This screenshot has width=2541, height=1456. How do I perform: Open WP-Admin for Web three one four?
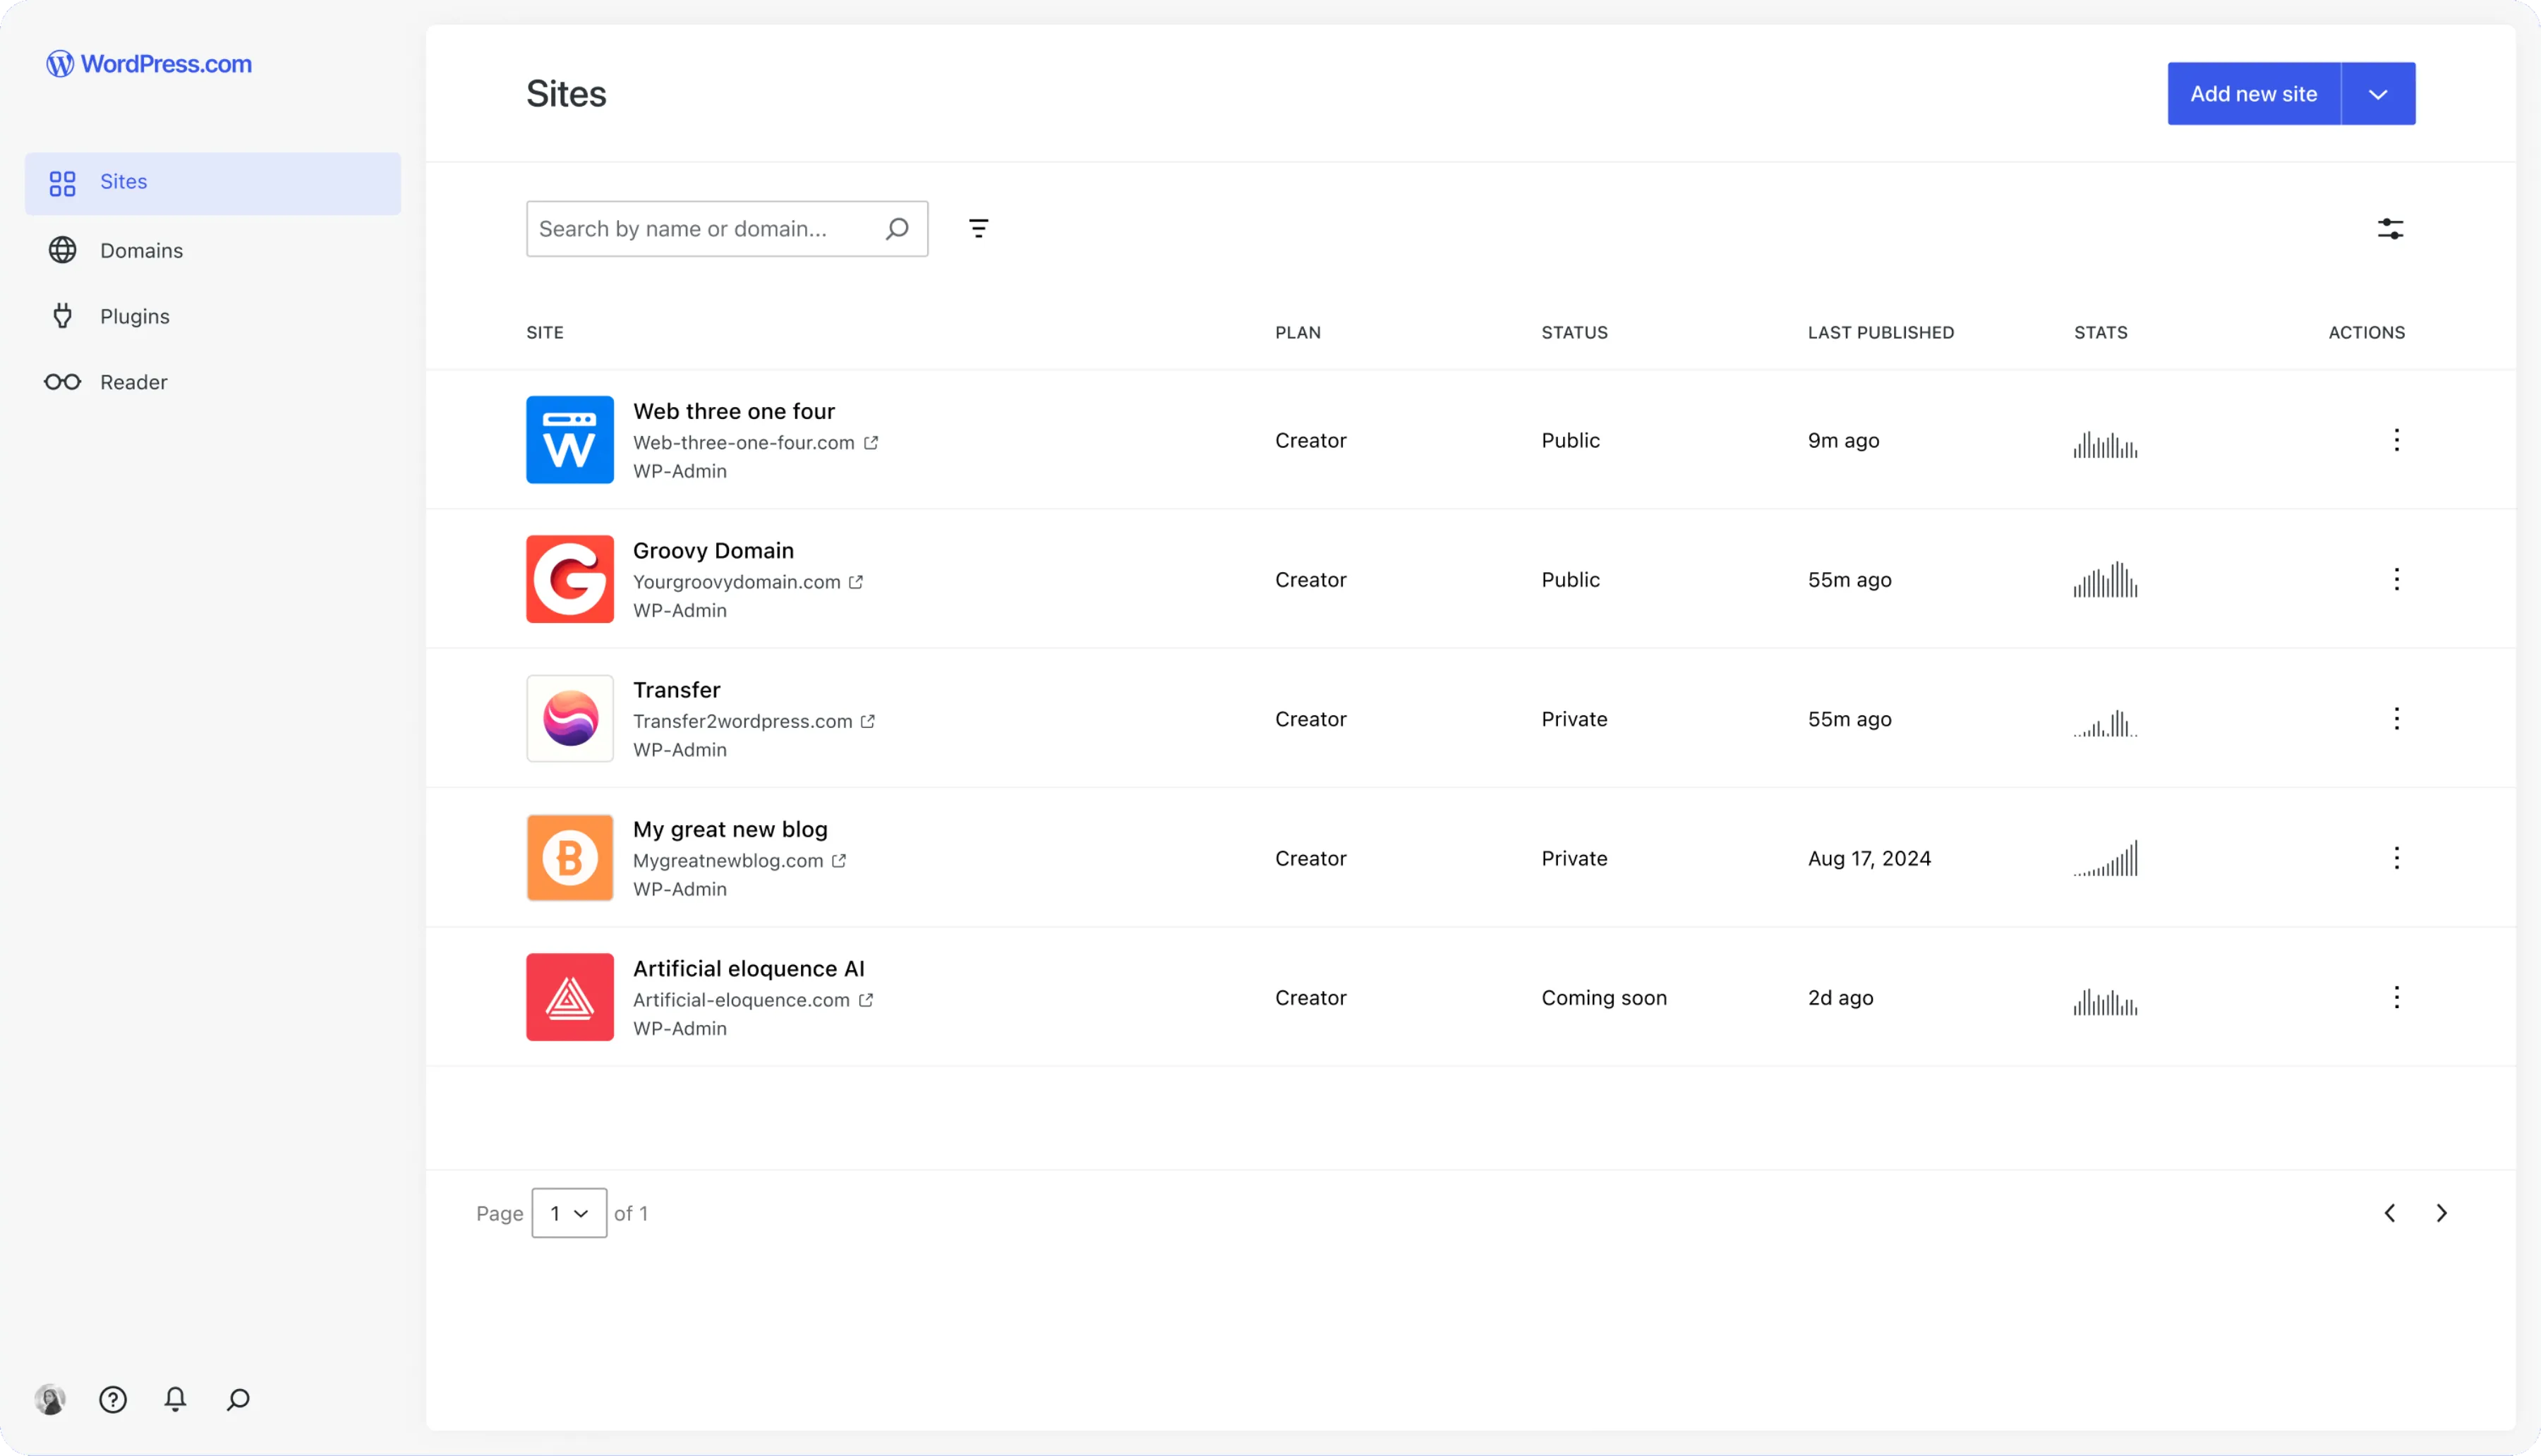click(680, 471)
